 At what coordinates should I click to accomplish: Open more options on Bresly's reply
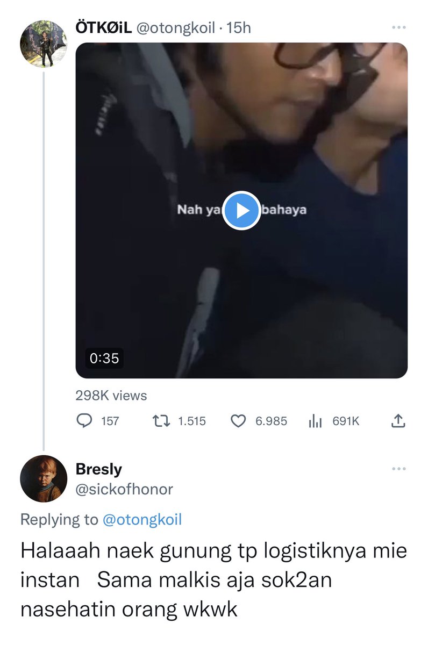click(x=399, y=469)
